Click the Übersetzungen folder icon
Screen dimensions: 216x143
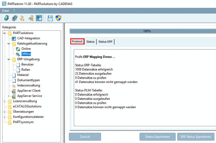[10, 112]
